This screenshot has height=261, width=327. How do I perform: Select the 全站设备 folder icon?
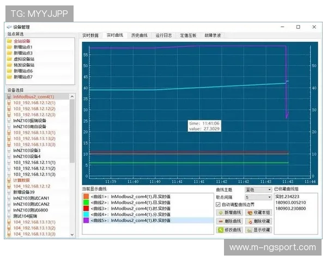pos(9,41)
